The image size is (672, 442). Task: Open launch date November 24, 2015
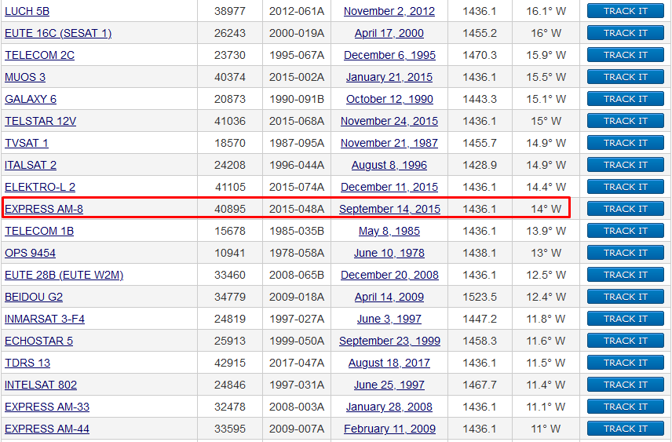coord(389,122)
